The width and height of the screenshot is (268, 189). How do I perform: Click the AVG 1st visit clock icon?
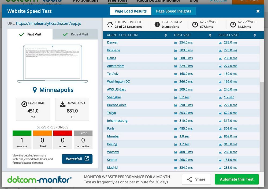[195, 25]
